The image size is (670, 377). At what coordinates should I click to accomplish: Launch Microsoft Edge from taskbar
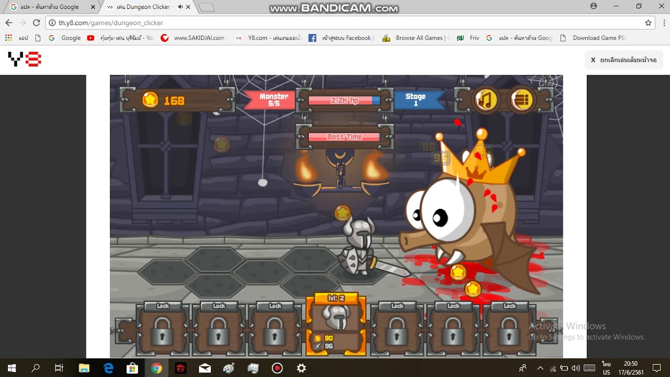pyautogui.click(x=108, y=368)
